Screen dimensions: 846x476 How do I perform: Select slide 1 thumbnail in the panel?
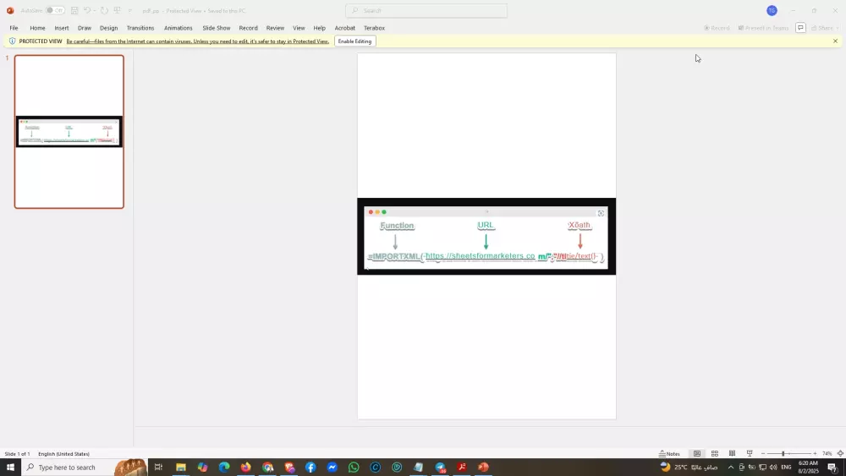point(69,132)
